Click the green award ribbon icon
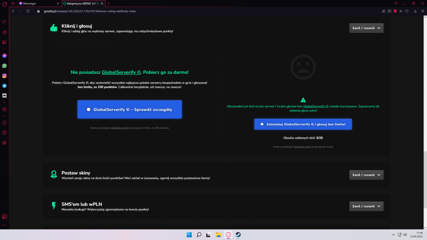The height and width of the screenshot is (240, 427). point(54,174)
